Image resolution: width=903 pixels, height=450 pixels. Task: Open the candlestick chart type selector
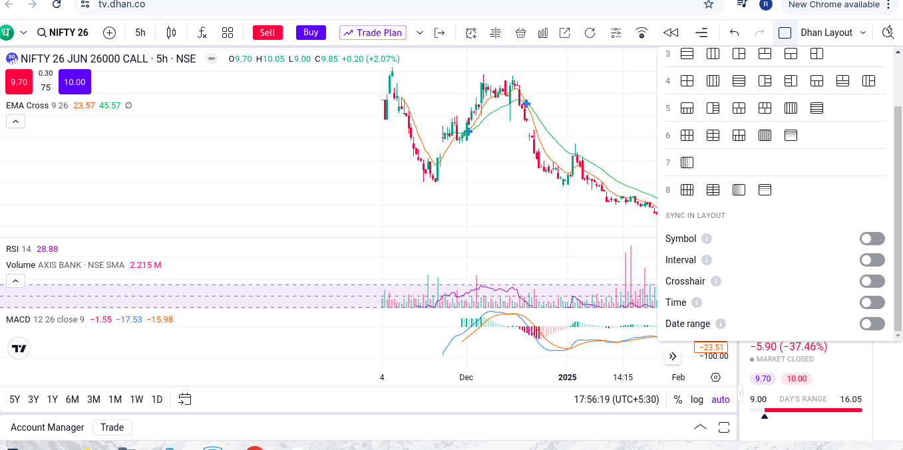(171, 33)
